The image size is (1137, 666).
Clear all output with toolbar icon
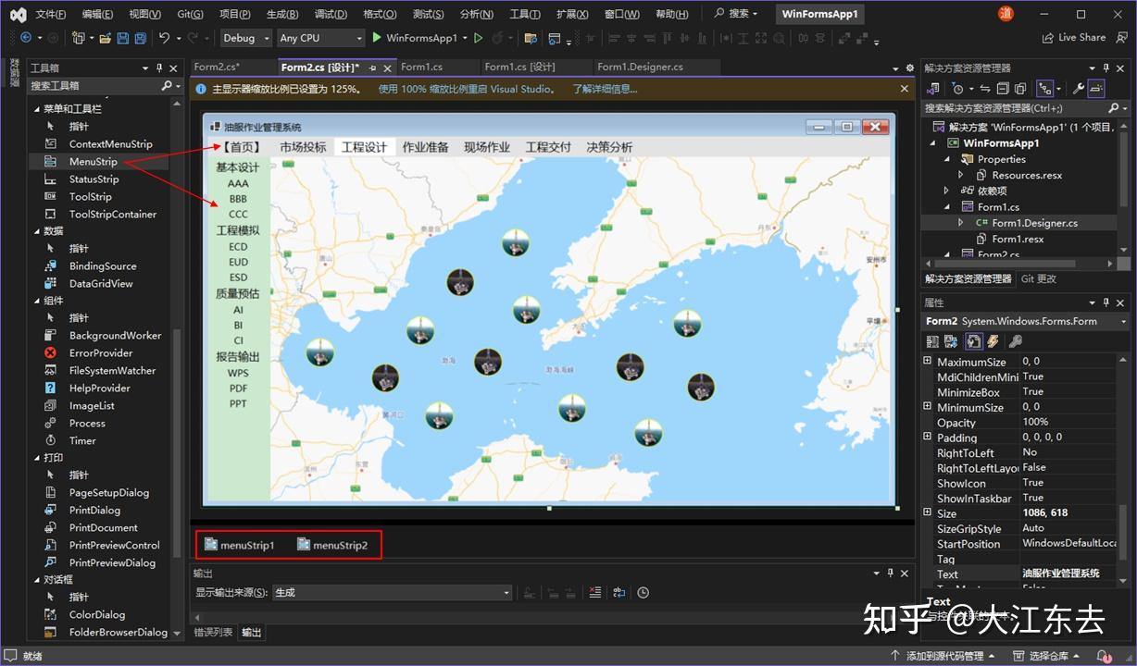[595, 593]
